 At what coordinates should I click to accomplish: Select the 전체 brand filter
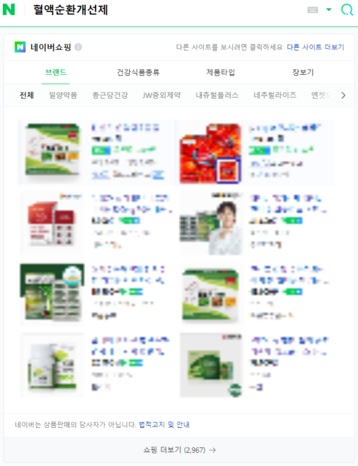[x=27, y=95]
